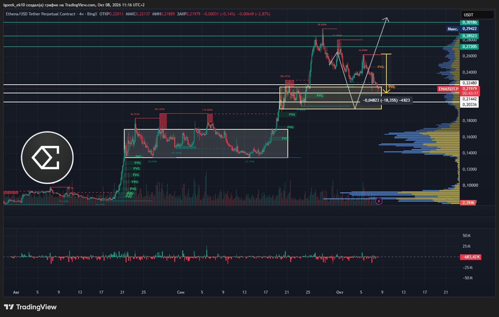
Task: Click the −0,04823 (−18,35%) measurement label
Action: 386,100
